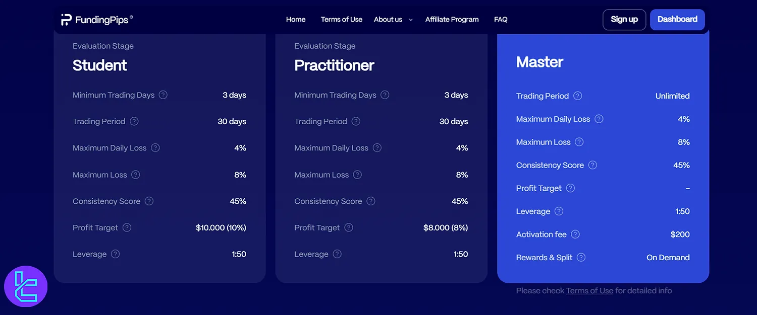757x315 pixels.
Task: Click help icon next to Student Minimum Trading Days
Action: tap(163, 95)
